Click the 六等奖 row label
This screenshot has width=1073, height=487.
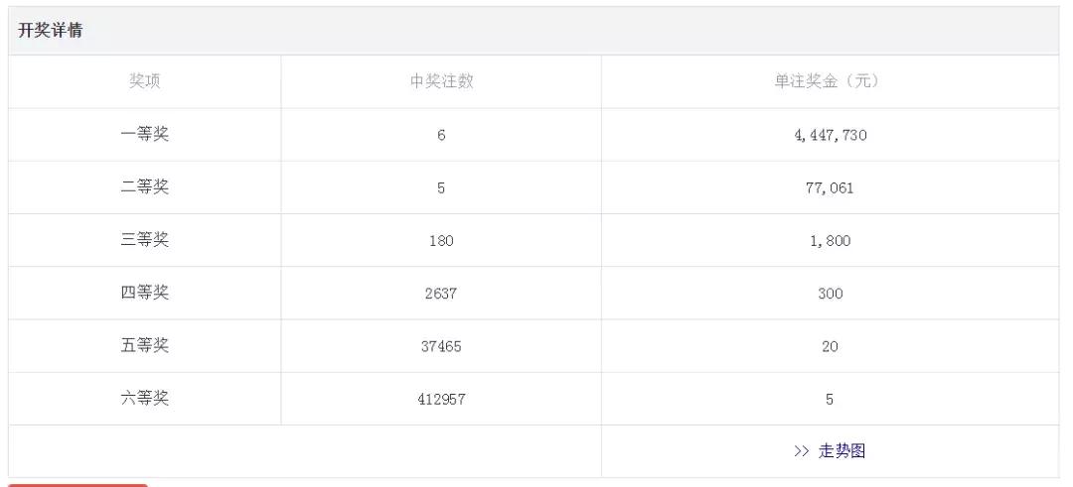145,398
